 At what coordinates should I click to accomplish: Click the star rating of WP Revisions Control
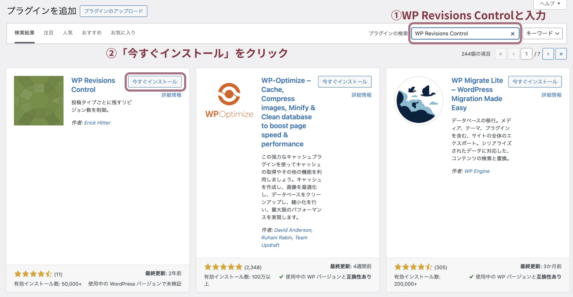[x=33, y=274]
